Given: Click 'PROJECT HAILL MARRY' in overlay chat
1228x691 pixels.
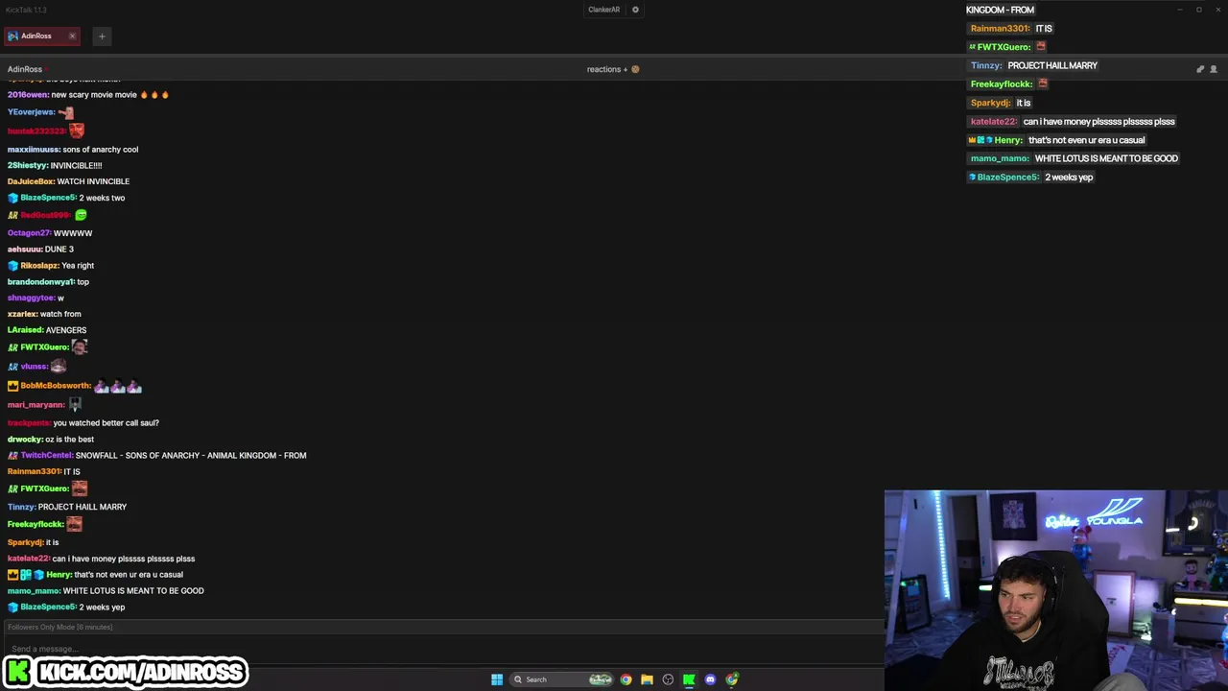Looking at the screenshot, I should tap(1052, 65).
